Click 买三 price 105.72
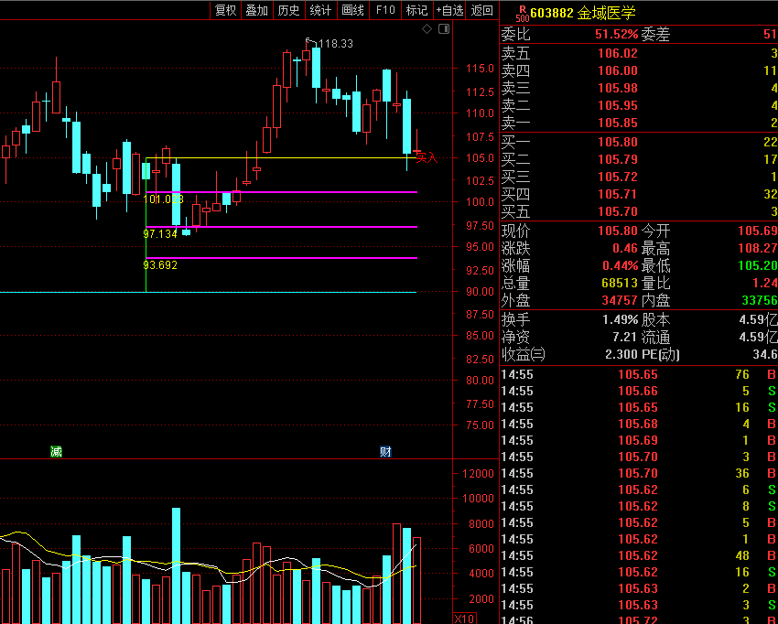Image resolution: width=778 pixels, height=624 pixels. [618, 177]
